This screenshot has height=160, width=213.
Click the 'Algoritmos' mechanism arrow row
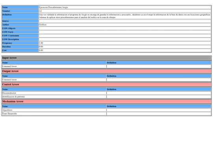coord(54,110)
